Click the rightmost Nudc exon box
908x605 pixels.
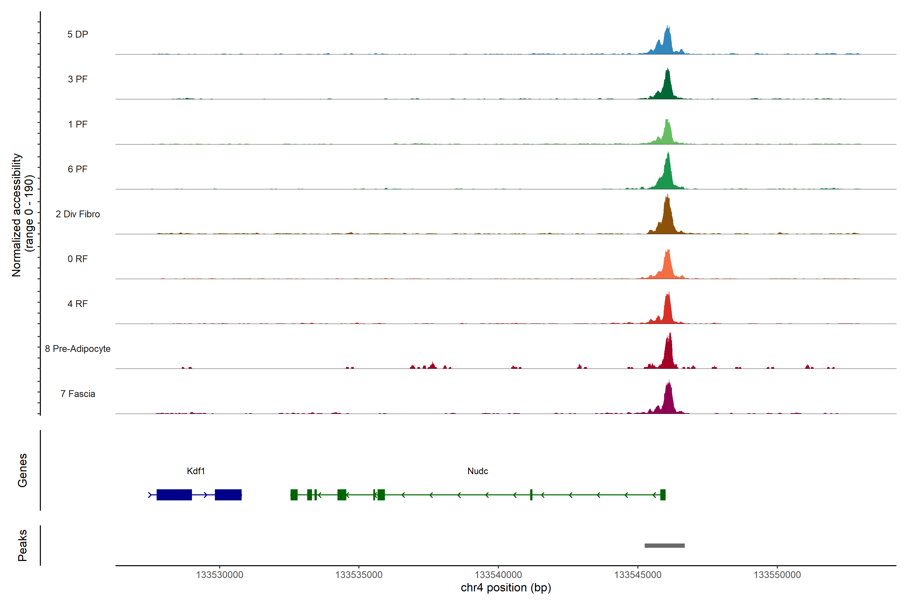point(663,495)
